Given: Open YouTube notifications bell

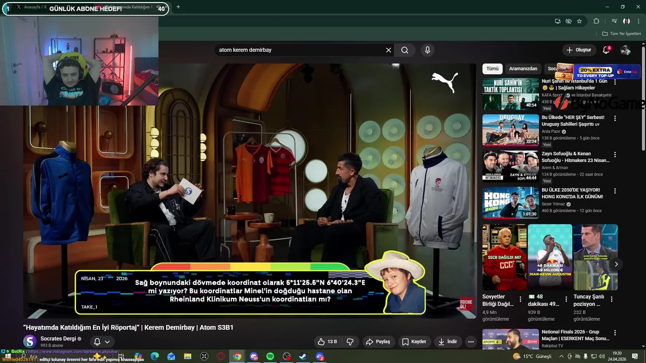Looking at the screenshot, I should coord(606,50).
